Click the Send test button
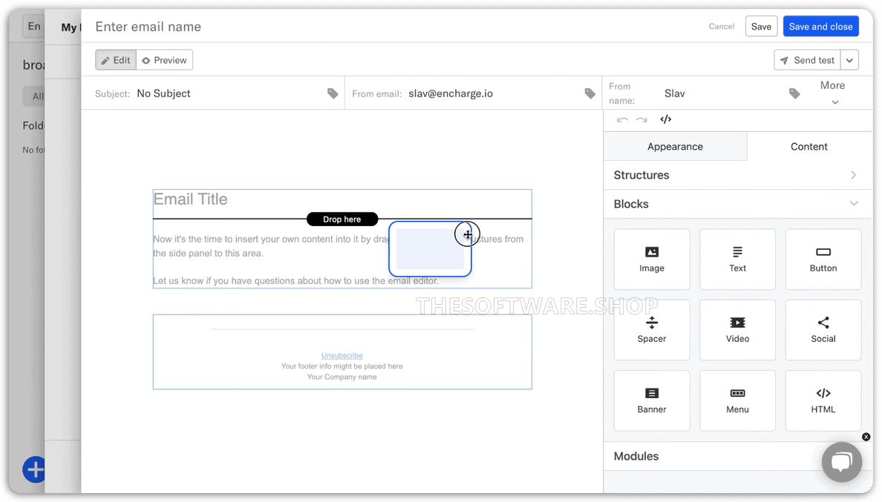882x502 pixels. pyautogui.click(x=807, y=60)
